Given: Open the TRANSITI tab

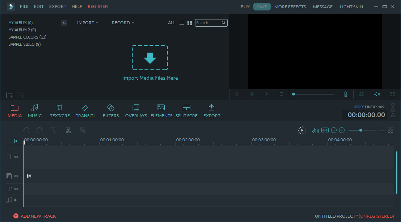Looking at the screenshot, I should [x=85, y=111].
